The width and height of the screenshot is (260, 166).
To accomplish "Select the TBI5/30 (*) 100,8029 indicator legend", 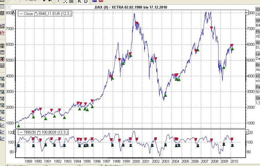I will click(43, 132).
